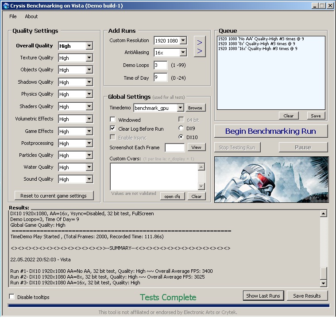
Task: Select queue entry '8x' Quality-High
Action: click(256, 44)
